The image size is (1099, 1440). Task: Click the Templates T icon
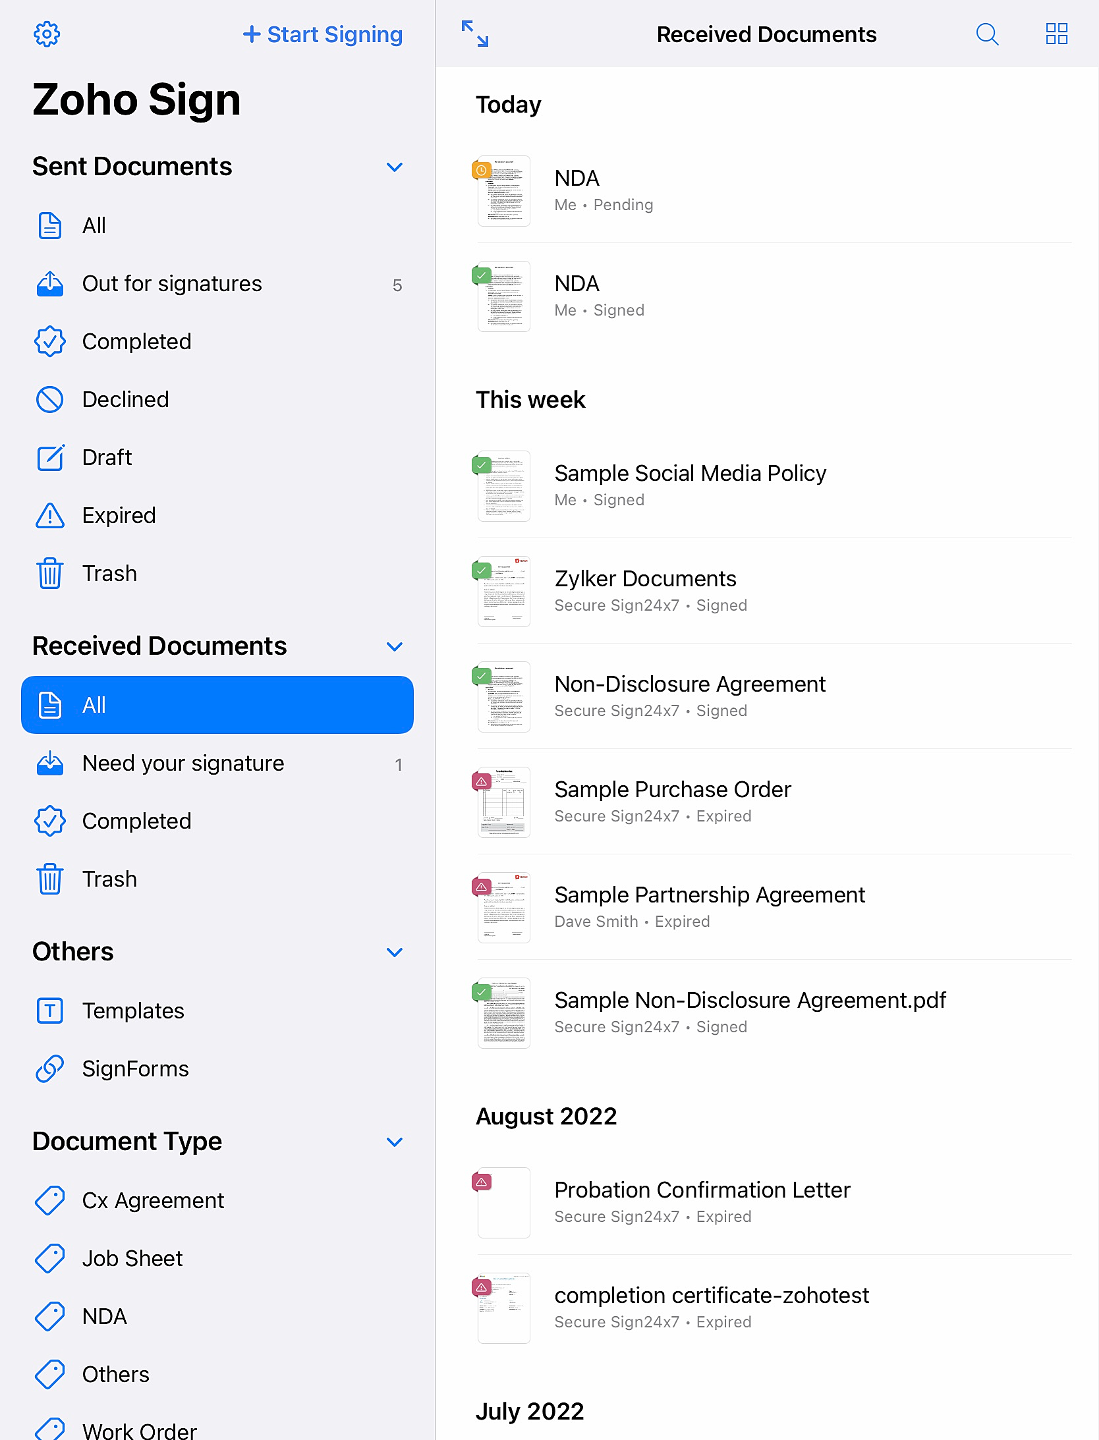click(x=50, y=1011)
